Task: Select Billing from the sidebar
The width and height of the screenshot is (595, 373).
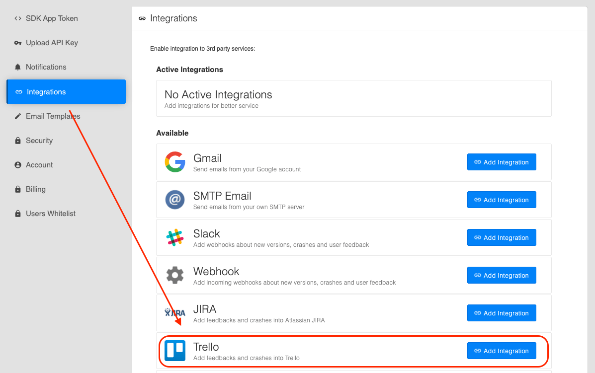Action: tap(35, 189)
